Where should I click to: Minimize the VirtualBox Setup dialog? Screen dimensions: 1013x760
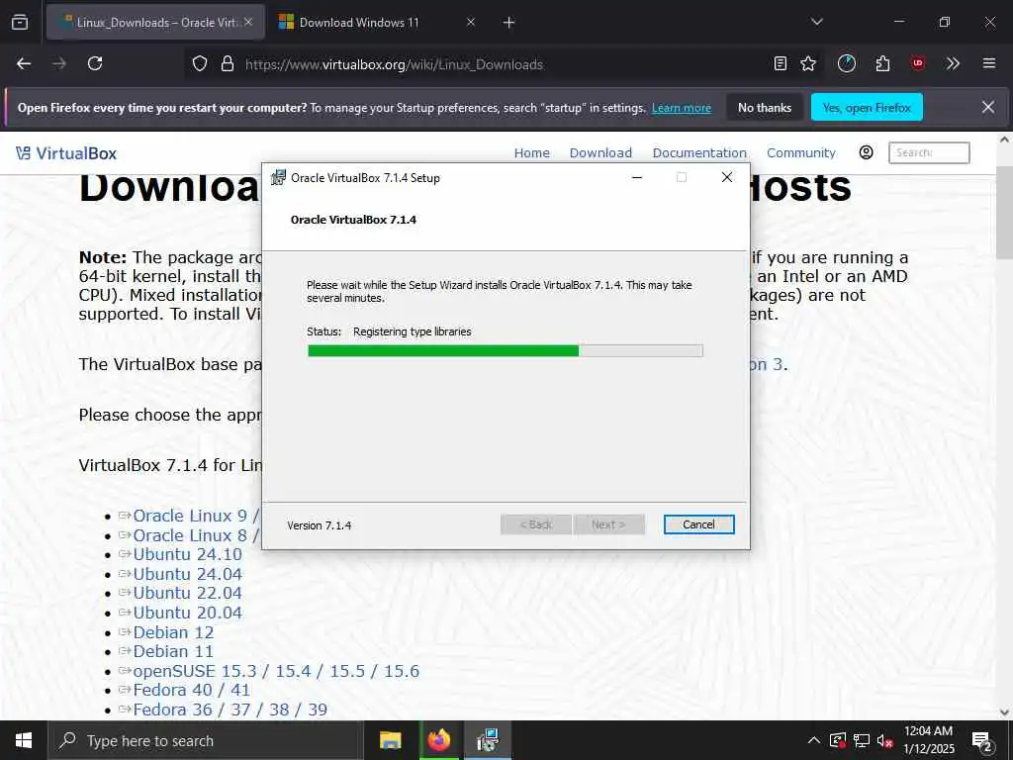click(637, 178)
